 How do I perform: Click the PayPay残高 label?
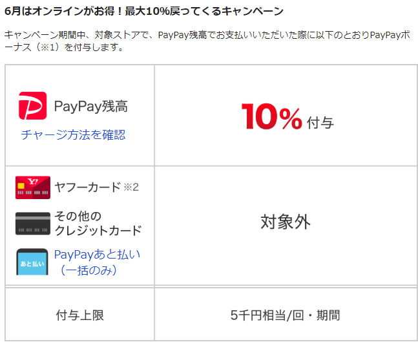(x=91, y=106)
